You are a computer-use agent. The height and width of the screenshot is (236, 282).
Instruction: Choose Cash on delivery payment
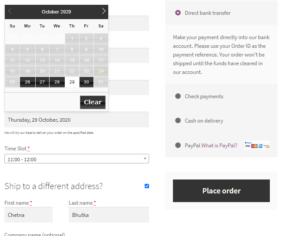click(178, 120)
